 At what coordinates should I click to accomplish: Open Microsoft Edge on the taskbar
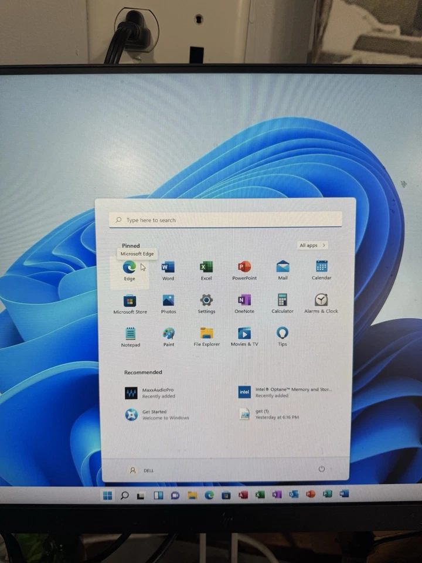(209, 495)
